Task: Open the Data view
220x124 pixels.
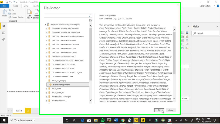Action: pos(4,33)
